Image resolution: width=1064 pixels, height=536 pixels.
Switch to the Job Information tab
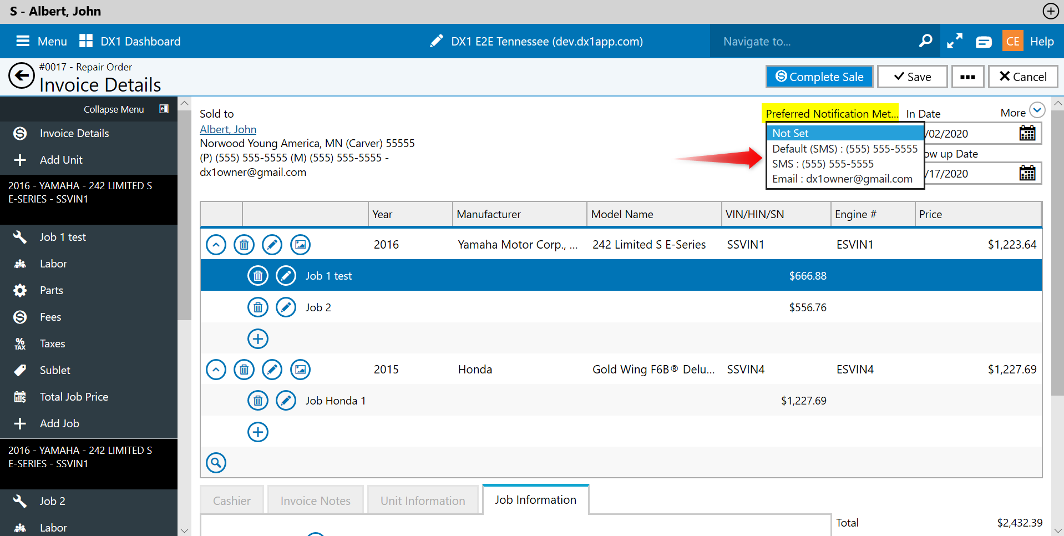(536, 499)
